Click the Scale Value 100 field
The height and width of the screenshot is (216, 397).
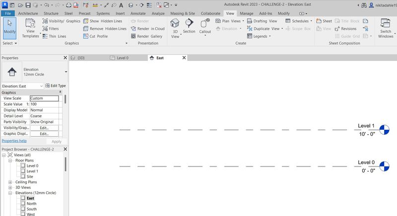click(x=44, y=104)
